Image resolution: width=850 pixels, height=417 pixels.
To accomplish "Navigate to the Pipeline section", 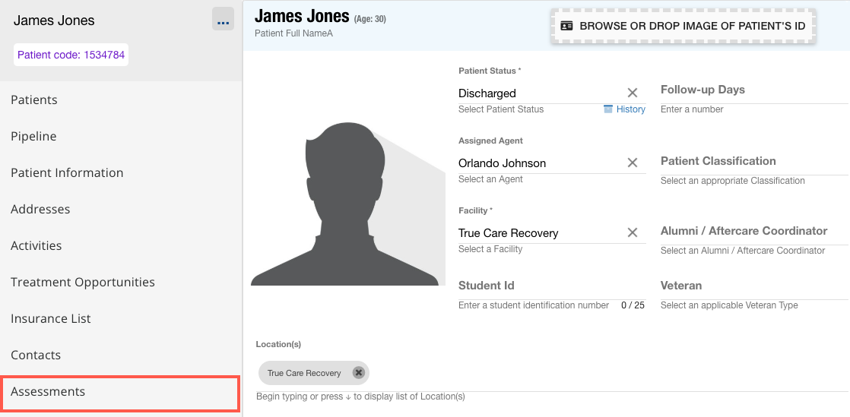I will pos(33,136).
